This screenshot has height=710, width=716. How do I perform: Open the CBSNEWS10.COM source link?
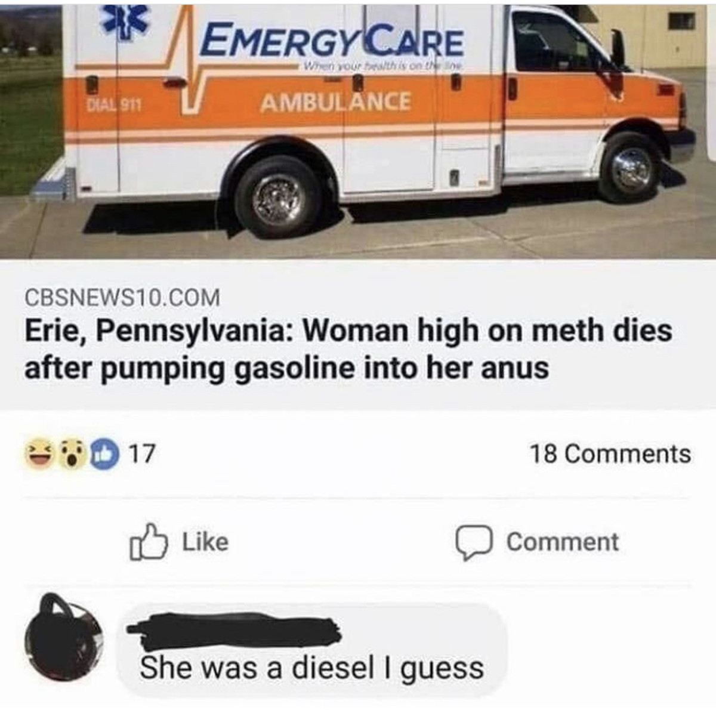122,297
